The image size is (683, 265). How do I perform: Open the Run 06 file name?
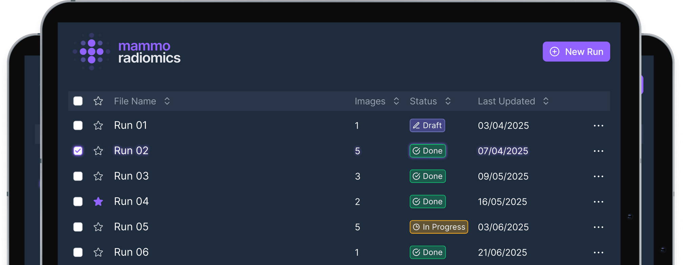[x=131, y=252]
